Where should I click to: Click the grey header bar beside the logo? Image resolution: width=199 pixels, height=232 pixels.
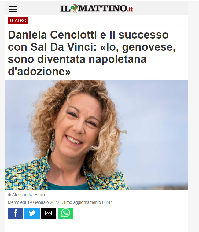coord(160,8)
